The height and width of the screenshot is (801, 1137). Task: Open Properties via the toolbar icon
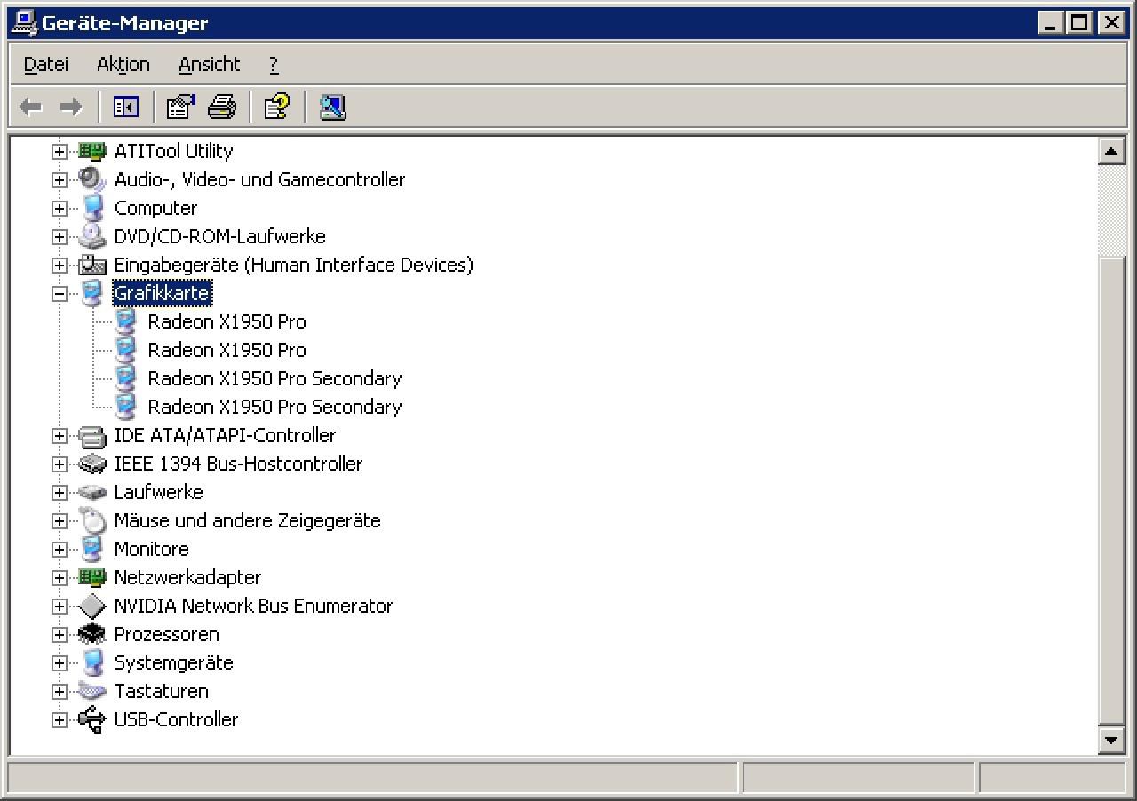tap(181, 107)
